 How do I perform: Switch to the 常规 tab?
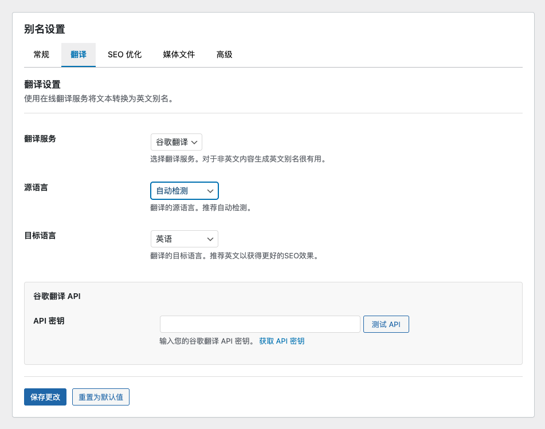41,55
